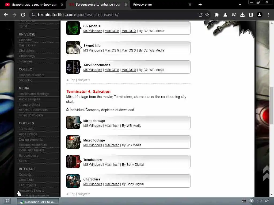Select Screensavers taskbar window button

pos(38,202)
